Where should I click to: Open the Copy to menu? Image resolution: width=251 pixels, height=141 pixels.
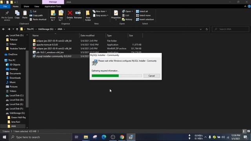pyautogui.click(x=60, y=16)
